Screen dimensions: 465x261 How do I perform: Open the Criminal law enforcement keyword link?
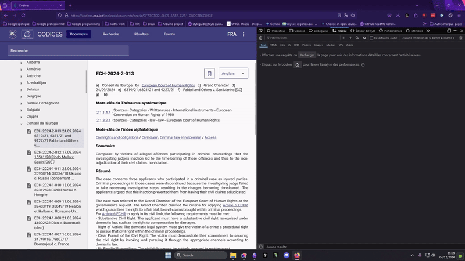tap(180, 137)
